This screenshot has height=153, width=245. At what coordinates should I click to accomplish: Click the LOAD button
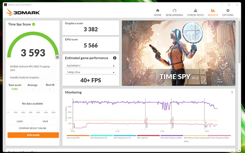pos(20,121)
